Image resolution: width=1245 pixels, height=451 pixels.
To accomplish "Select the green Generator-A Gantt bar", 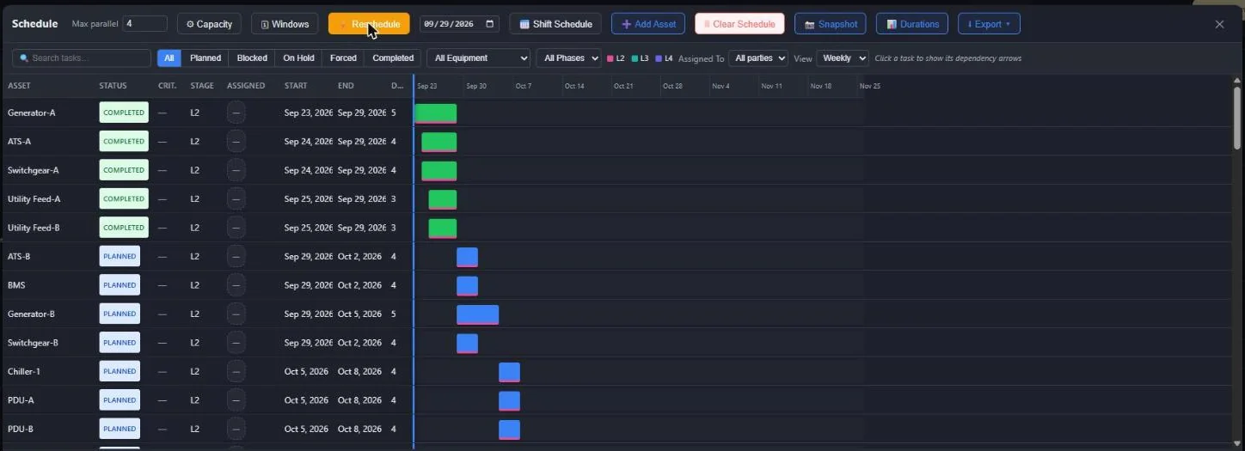I will 436,113.
